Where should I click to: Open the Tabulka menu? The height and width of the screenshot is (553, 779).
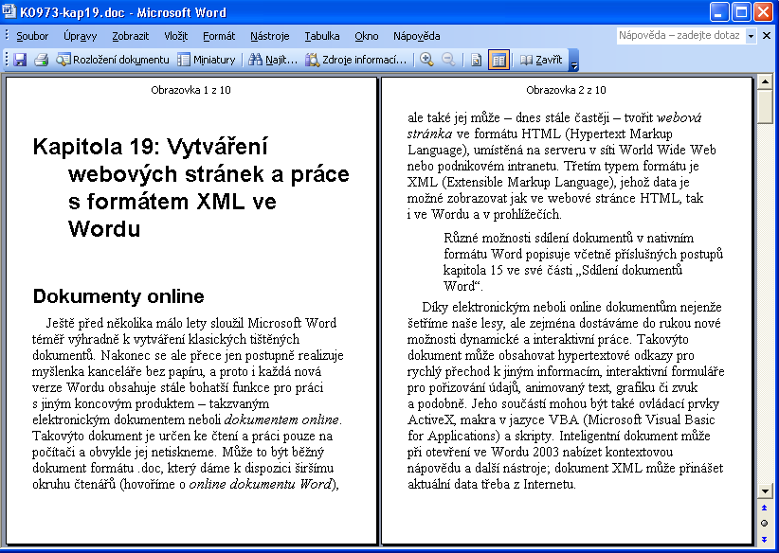click(322, 36)
